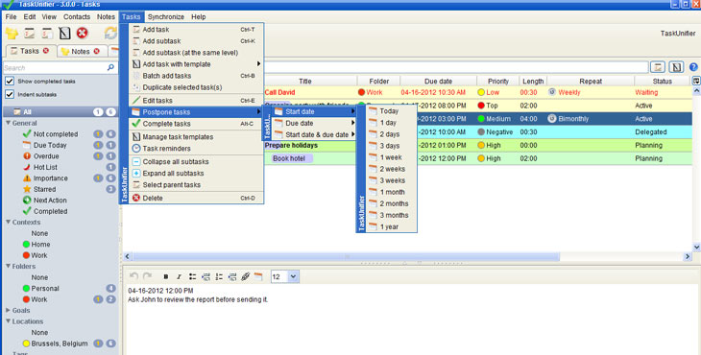
Task: Postpone start date by 1 week
Action: [391, 157]
